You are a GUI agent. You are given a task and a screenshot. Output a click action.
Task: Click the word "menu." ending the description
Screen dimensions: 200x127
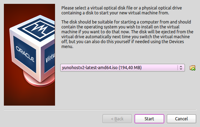pos(67,47)
